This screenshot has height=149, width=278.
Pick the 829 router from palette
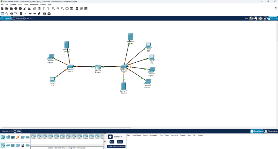coord(74,136)
